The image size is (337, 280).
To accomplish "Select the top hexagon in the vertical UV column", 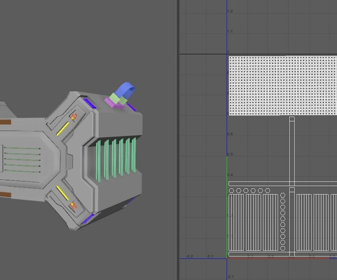I will (283, 195).
